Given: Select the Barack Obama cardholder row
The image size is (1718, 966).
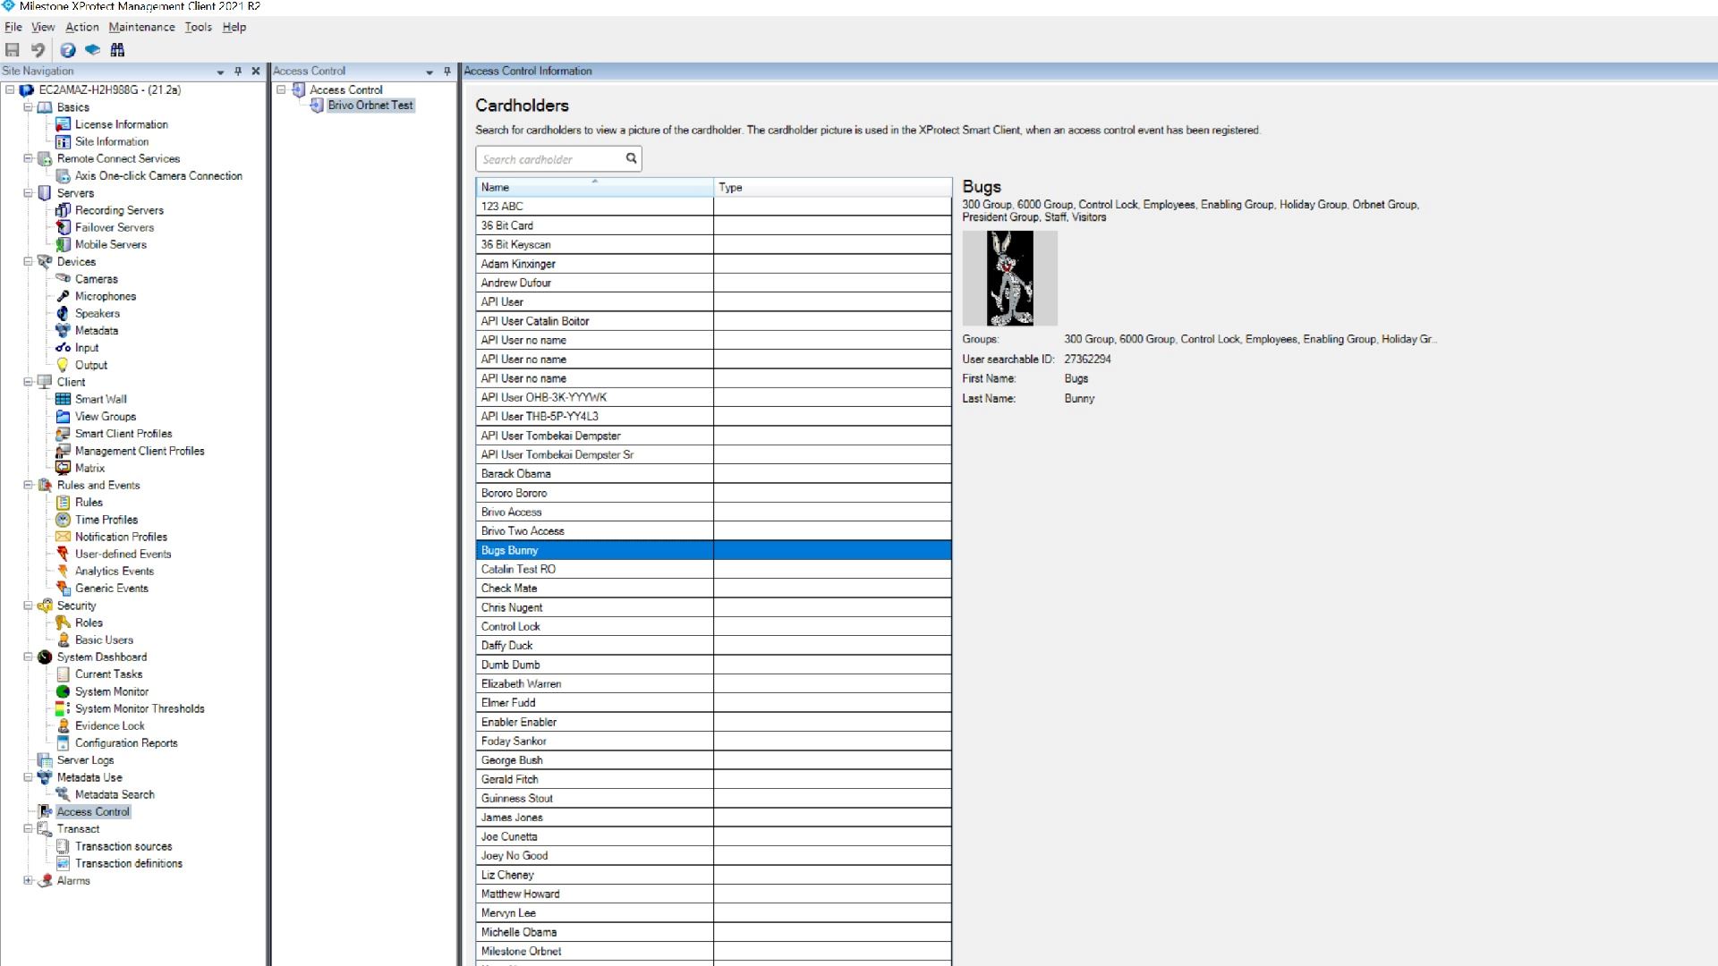Looking at the screenshot, I should [x=713, y=473].
